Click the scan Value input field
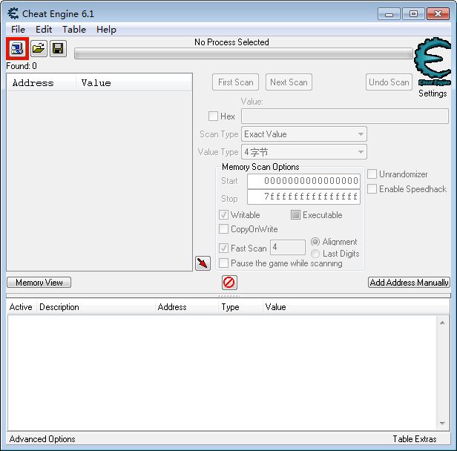This screenshot has width=457, height=451. 345,116
